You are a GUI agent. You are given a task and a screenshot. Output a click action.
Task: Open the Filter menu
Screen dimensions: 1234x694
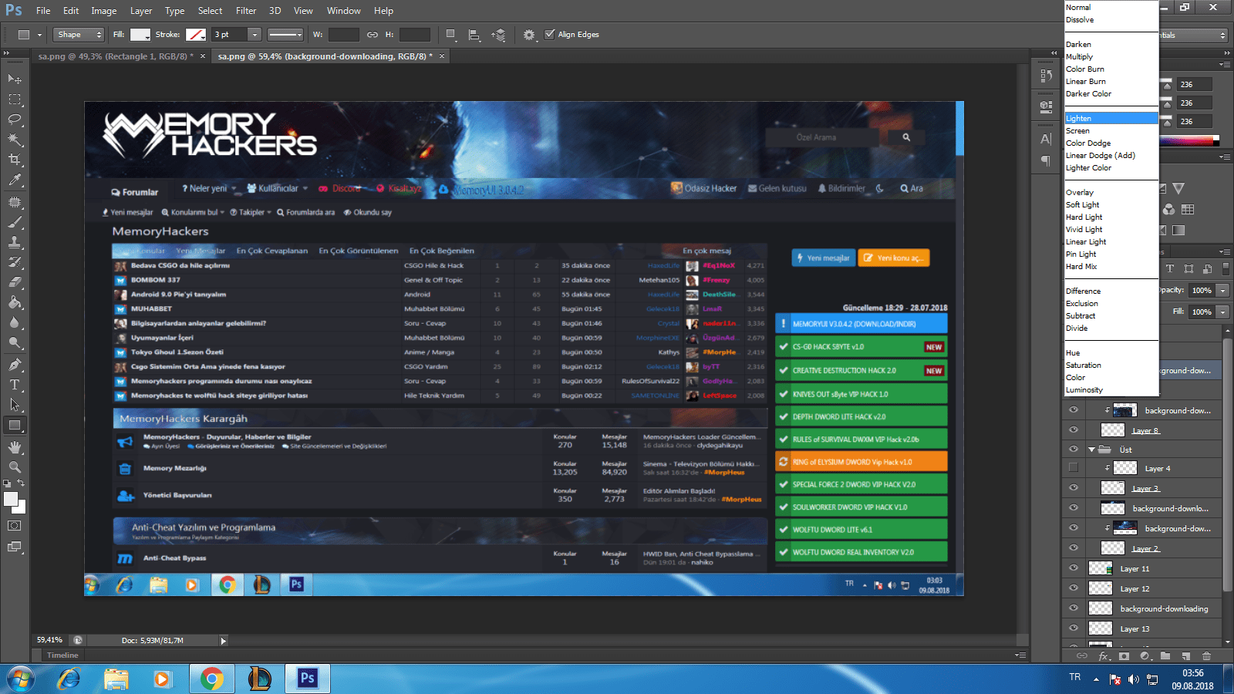pos(246,11)
